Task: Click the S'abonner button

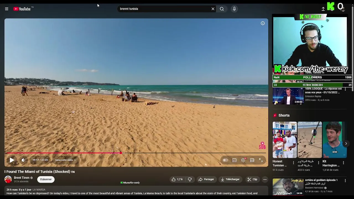Action: (46, 179)
